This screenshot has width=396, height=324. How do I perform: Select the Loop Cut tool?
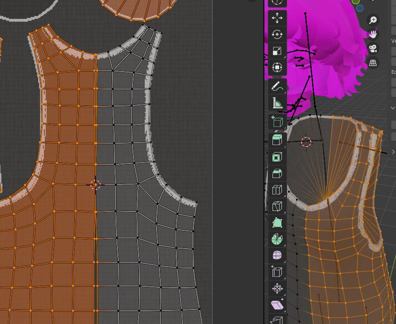(277, 190)
